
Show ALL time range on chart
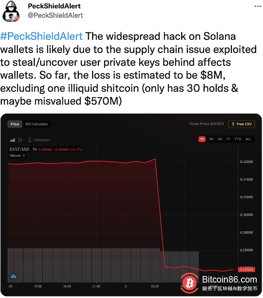(248, 139)
